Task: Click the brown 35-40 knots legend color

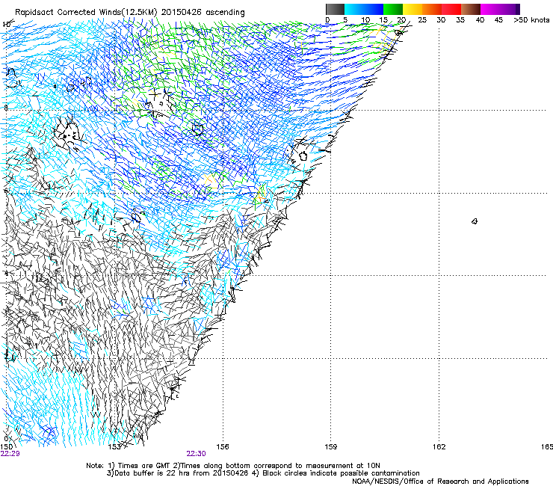Action: click(x=471, y=9)
